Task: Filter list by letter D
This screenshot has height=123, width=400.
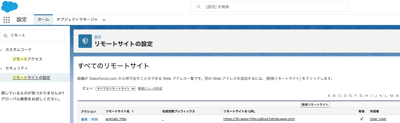Action: click(x=345, y=96)
